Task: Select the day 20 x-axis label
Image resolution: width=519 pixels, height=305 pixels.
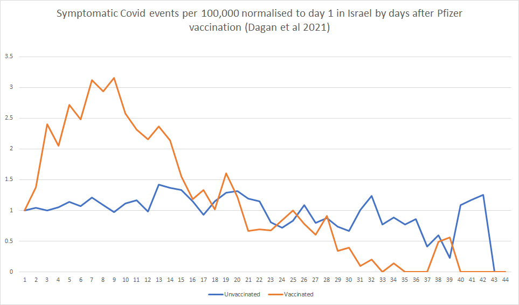Action: point(237,281)
